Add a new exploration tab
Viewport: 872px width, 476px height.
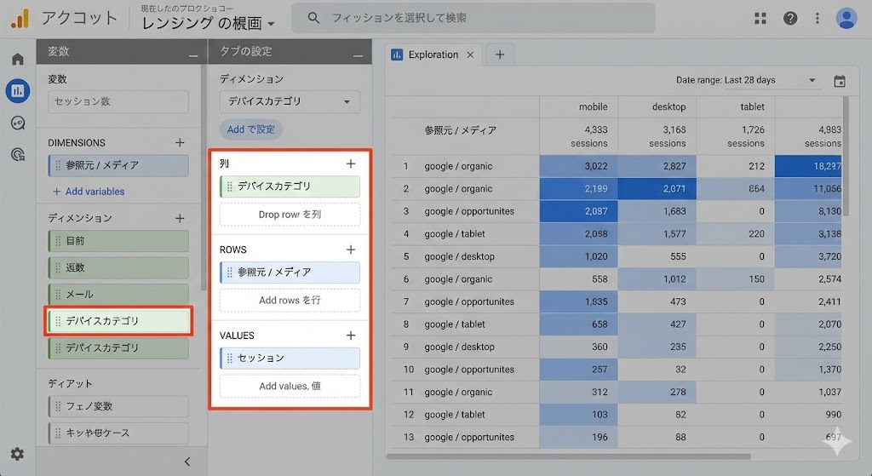(x=499, y=54)
